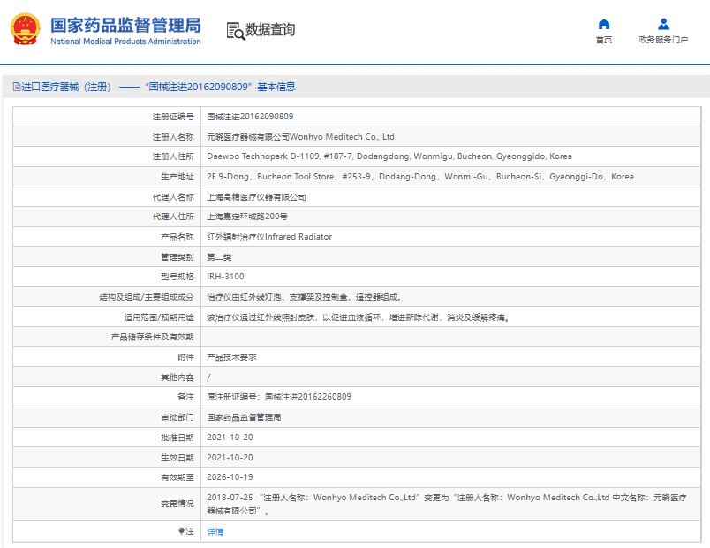Click the 备注 row label
This screenshot has width=710, height=548.
[x=185, y=397]
